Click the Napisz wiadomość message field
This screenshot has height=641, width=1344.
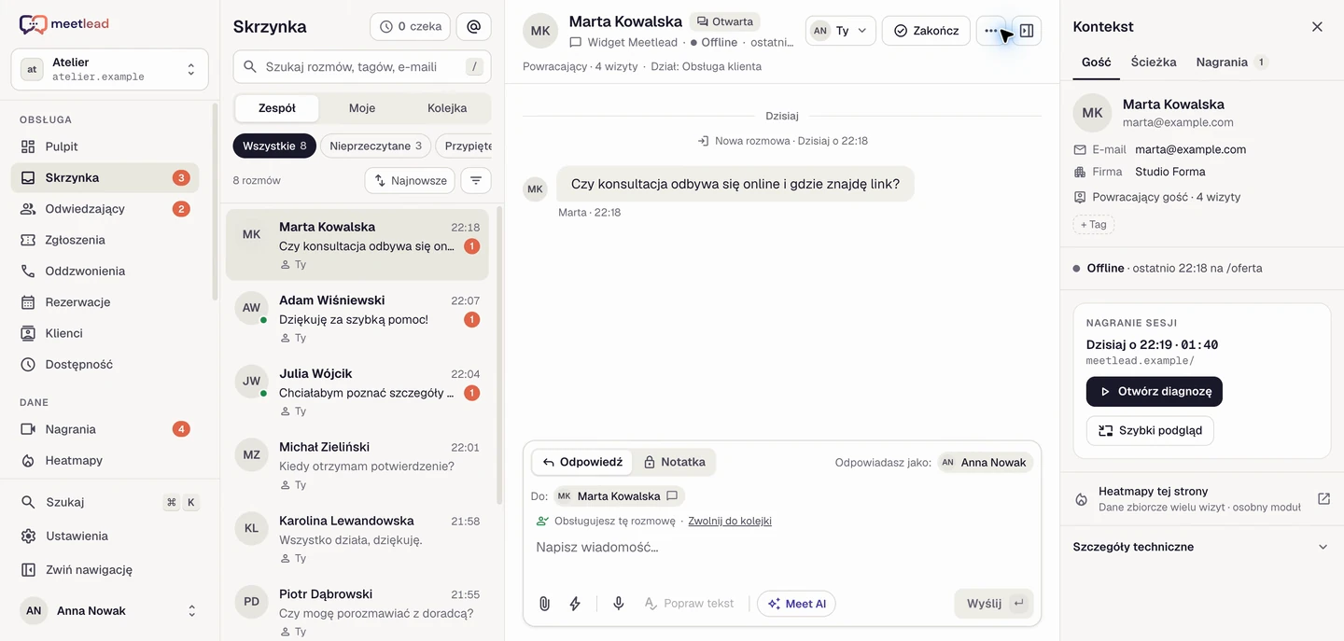[782, 548]
